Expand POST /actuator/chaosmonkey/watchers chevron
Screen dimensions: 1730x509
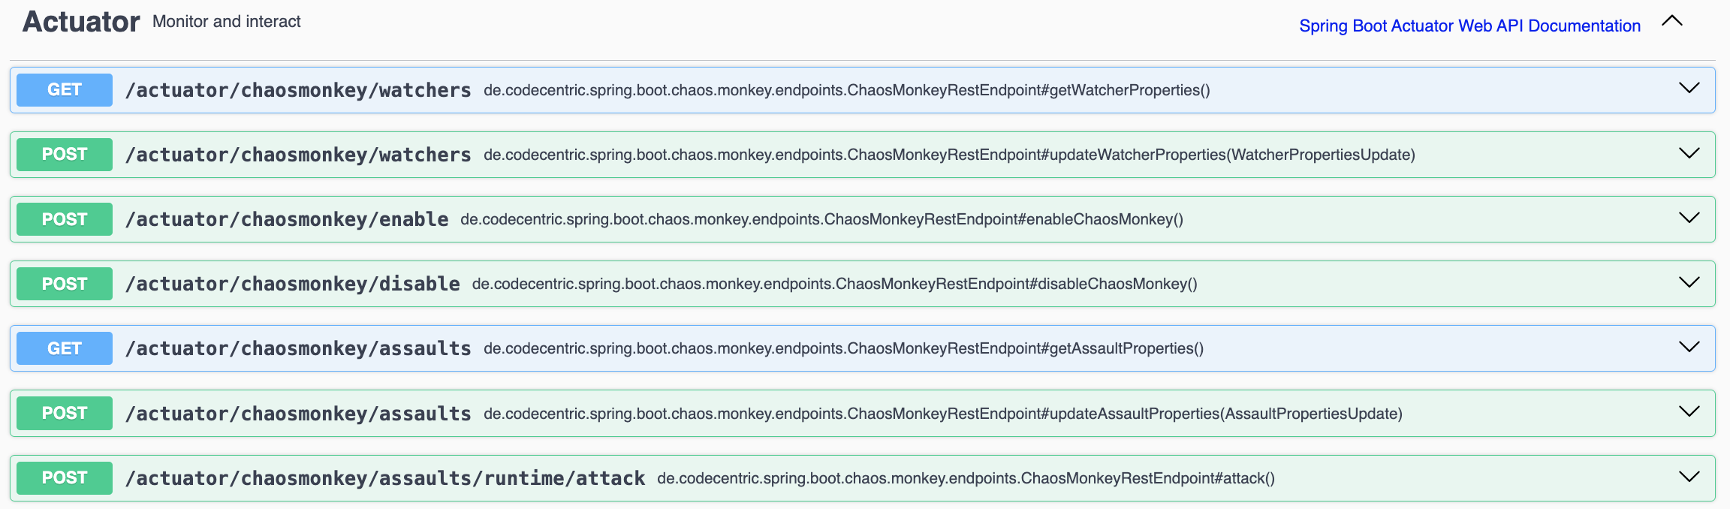click(1689, 153)
